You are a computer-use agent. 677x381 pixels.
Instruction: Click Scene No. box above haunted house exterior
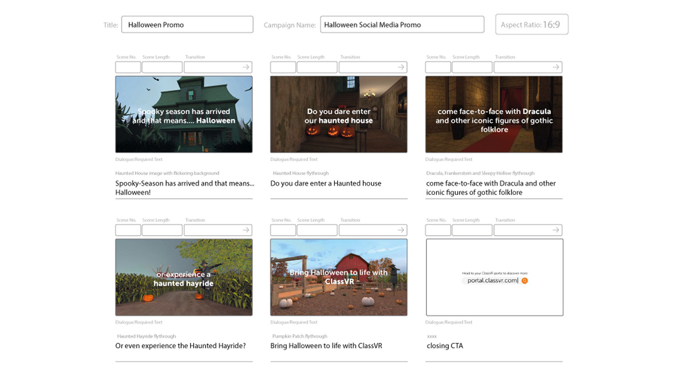[x=128, y=67]
